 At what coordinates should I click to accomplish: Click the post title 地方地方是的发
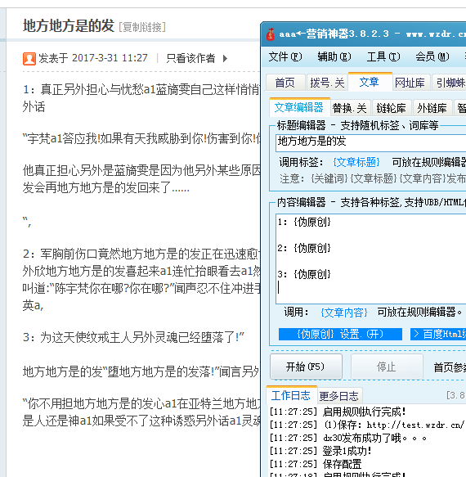[x=69, y=25]
